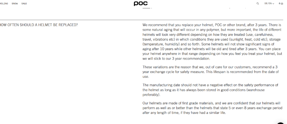Click the POC logo
The width and height of the screenshot is (287, 124).
(141, 3)
